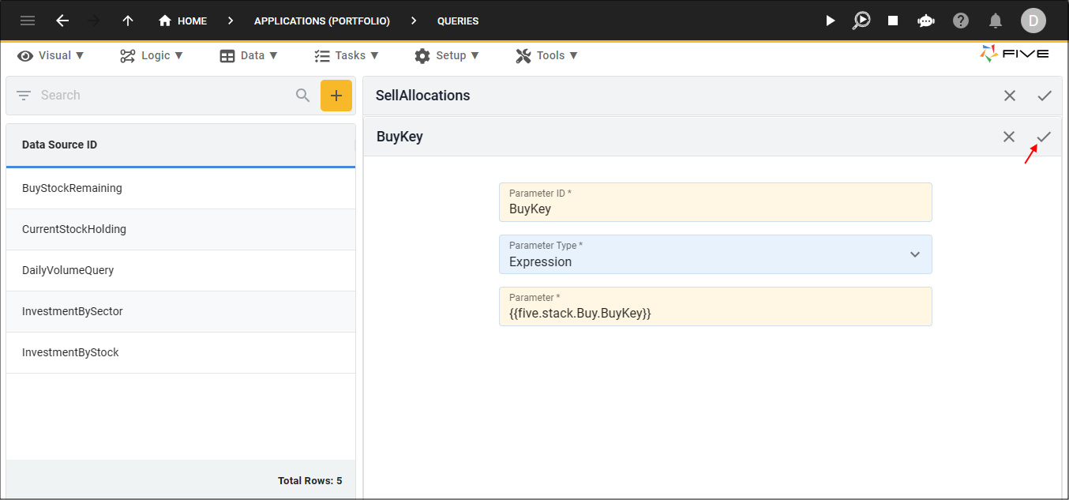Add a new query with the plus button
The height and width of the screenshot is (500, 1069).
[336, 96]
